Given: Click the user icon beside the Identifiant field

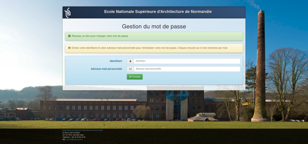Looking at the screenshot, I should click(x=130, y=61).
